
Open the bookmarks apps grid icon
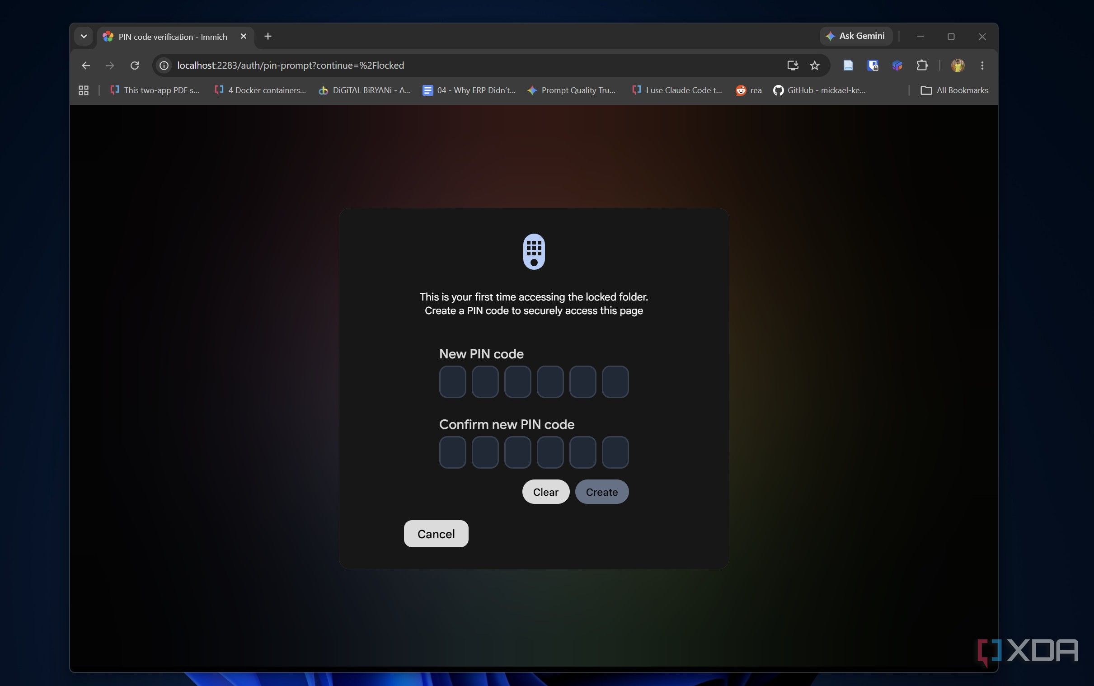(84, 90)
